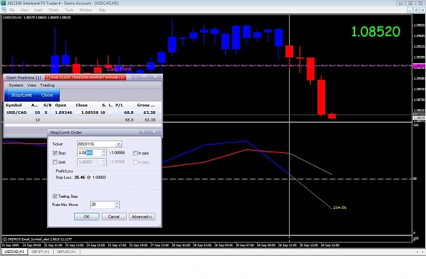Screen dimensions: 426x279
Task: Increase the Stop price with up arrow
Action: tap(104, 151)
